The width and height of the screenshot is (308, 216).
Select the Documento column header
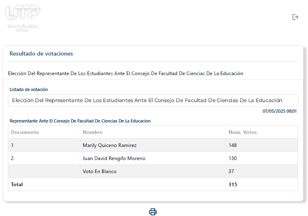click(x=25, y=132)
